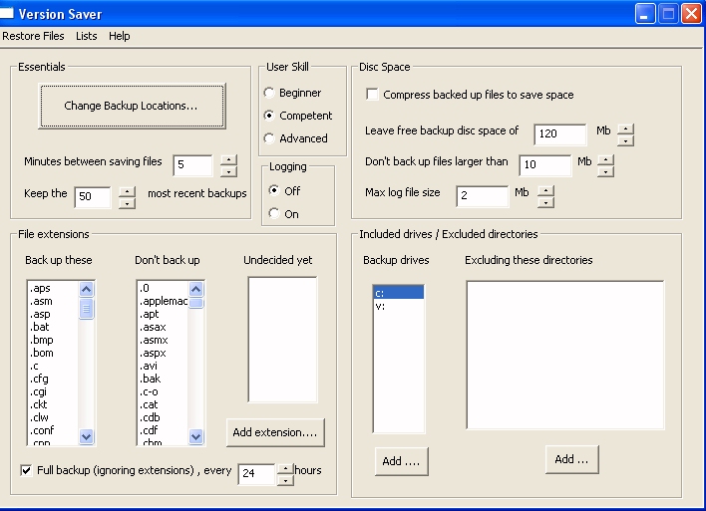Select .cfg in Back up these list

[53, 379]
